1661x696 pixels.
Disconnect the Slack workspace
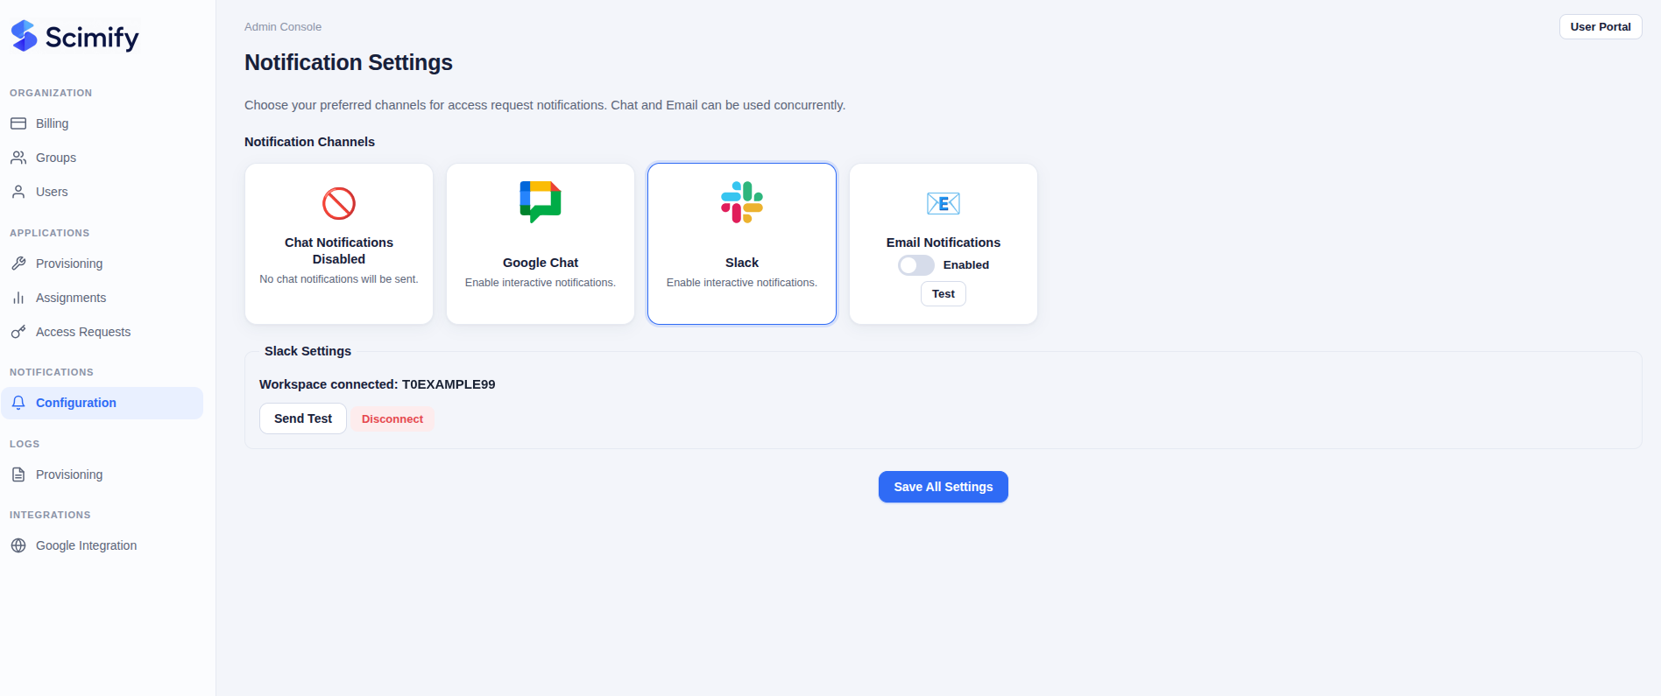point(392,419)
